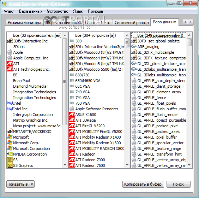Click the tab strip scroll-left arrow

tap(185, 22)
